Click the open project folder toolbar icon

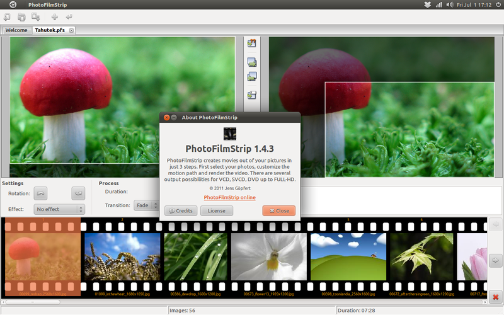21,17
